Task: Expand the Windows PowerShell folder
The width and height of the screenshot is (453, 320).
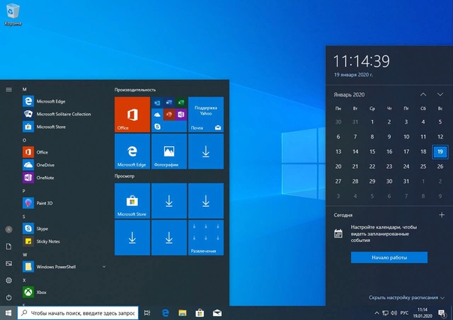Action: click(x=104, y=266)
